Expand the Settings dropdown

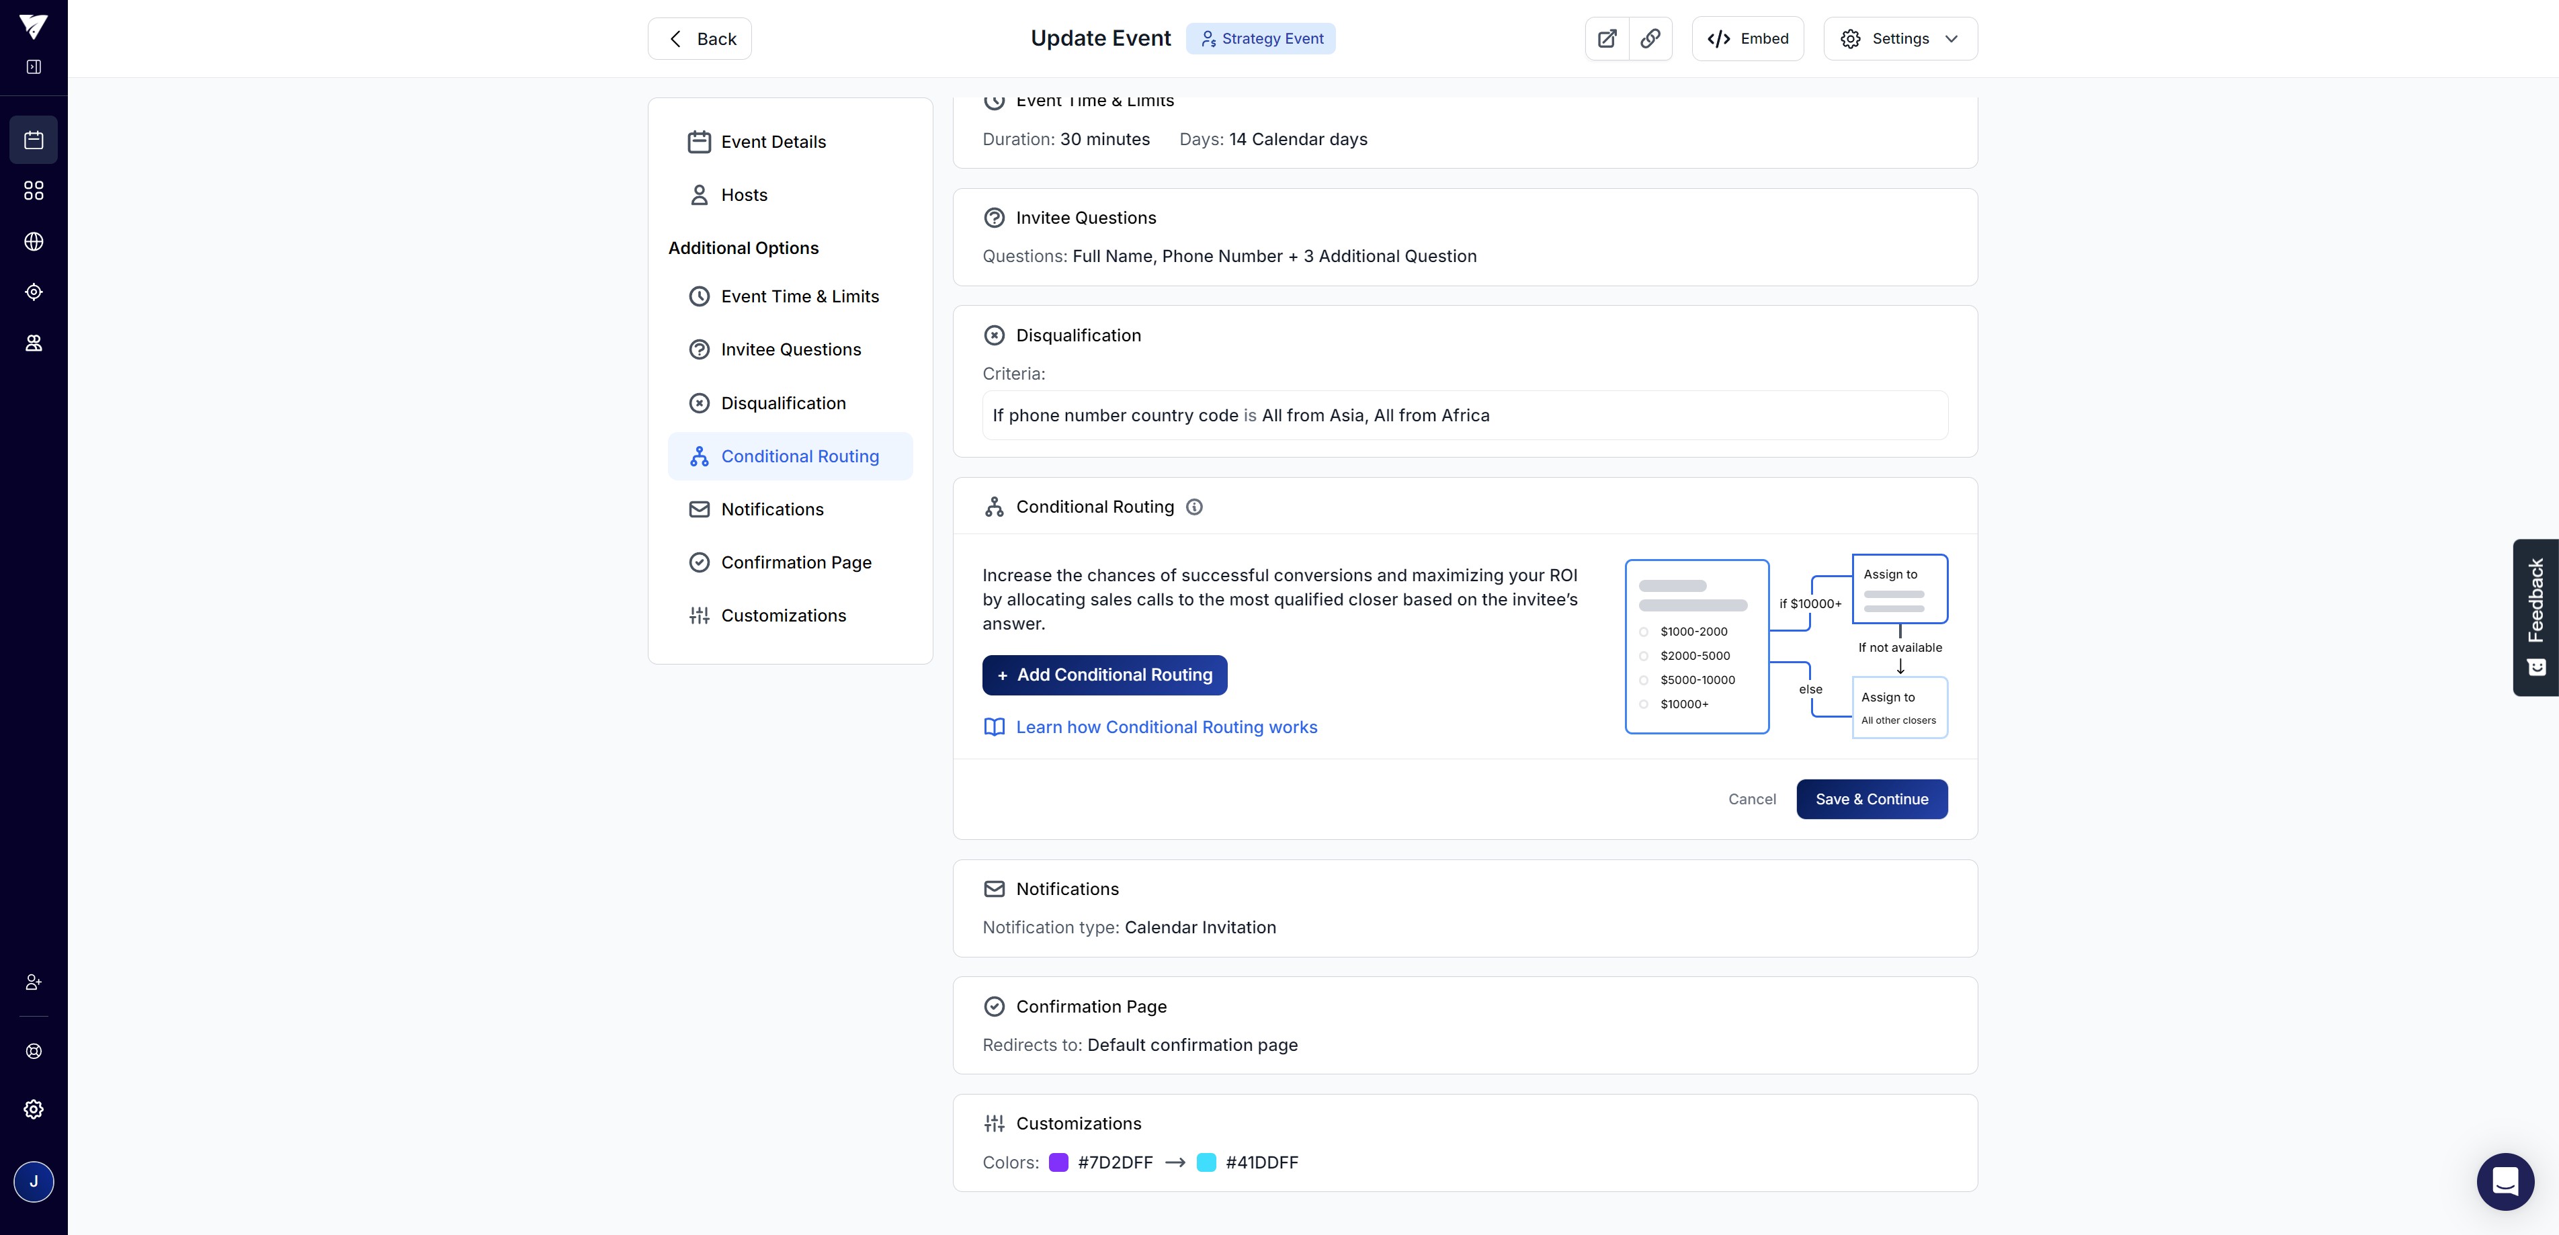coord(1899,39)
